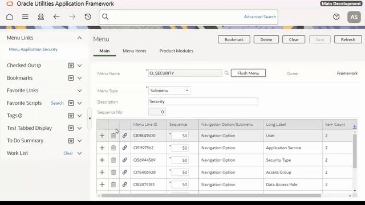Expand the Checked Out zone
The height and width of the screenshot is (205, 365).
point(79,66)
